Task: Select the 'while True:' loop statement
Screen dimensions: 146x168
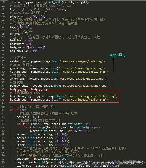Action: pyautogui.click(x=19, y=110)
